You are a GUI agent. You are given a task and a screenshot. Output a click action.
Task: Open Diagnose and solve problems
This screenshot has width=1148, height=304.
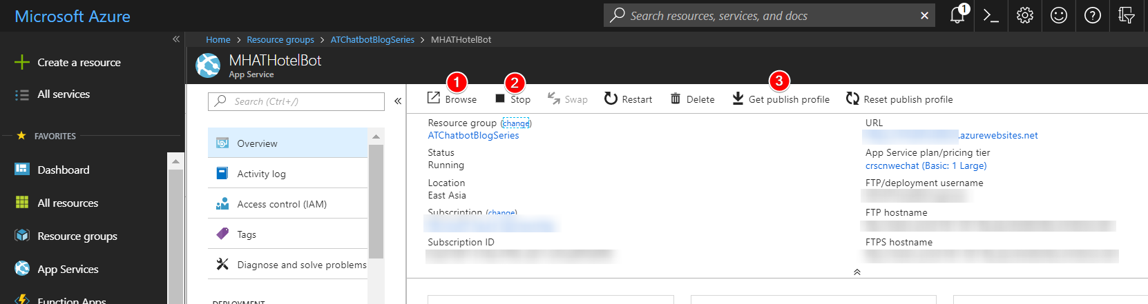click(287, 264)
